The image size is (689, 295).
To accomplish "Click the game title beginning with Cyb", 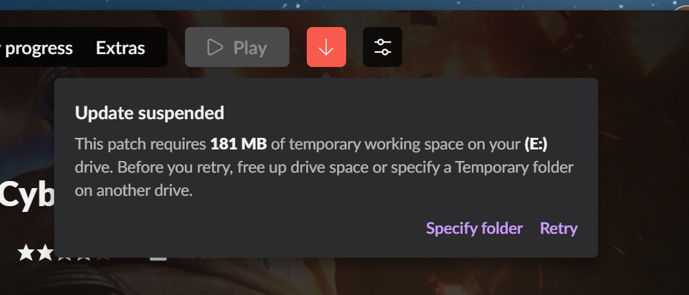I will click(x=26, y=195).
